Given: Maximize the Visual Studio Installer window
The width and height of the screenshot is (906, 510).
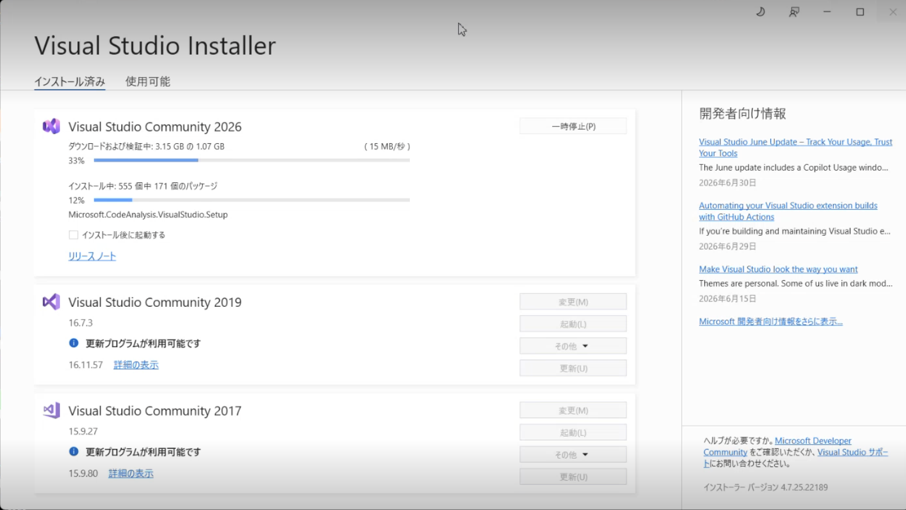Looking at the screenshot, I should click(x=860, y=12).
